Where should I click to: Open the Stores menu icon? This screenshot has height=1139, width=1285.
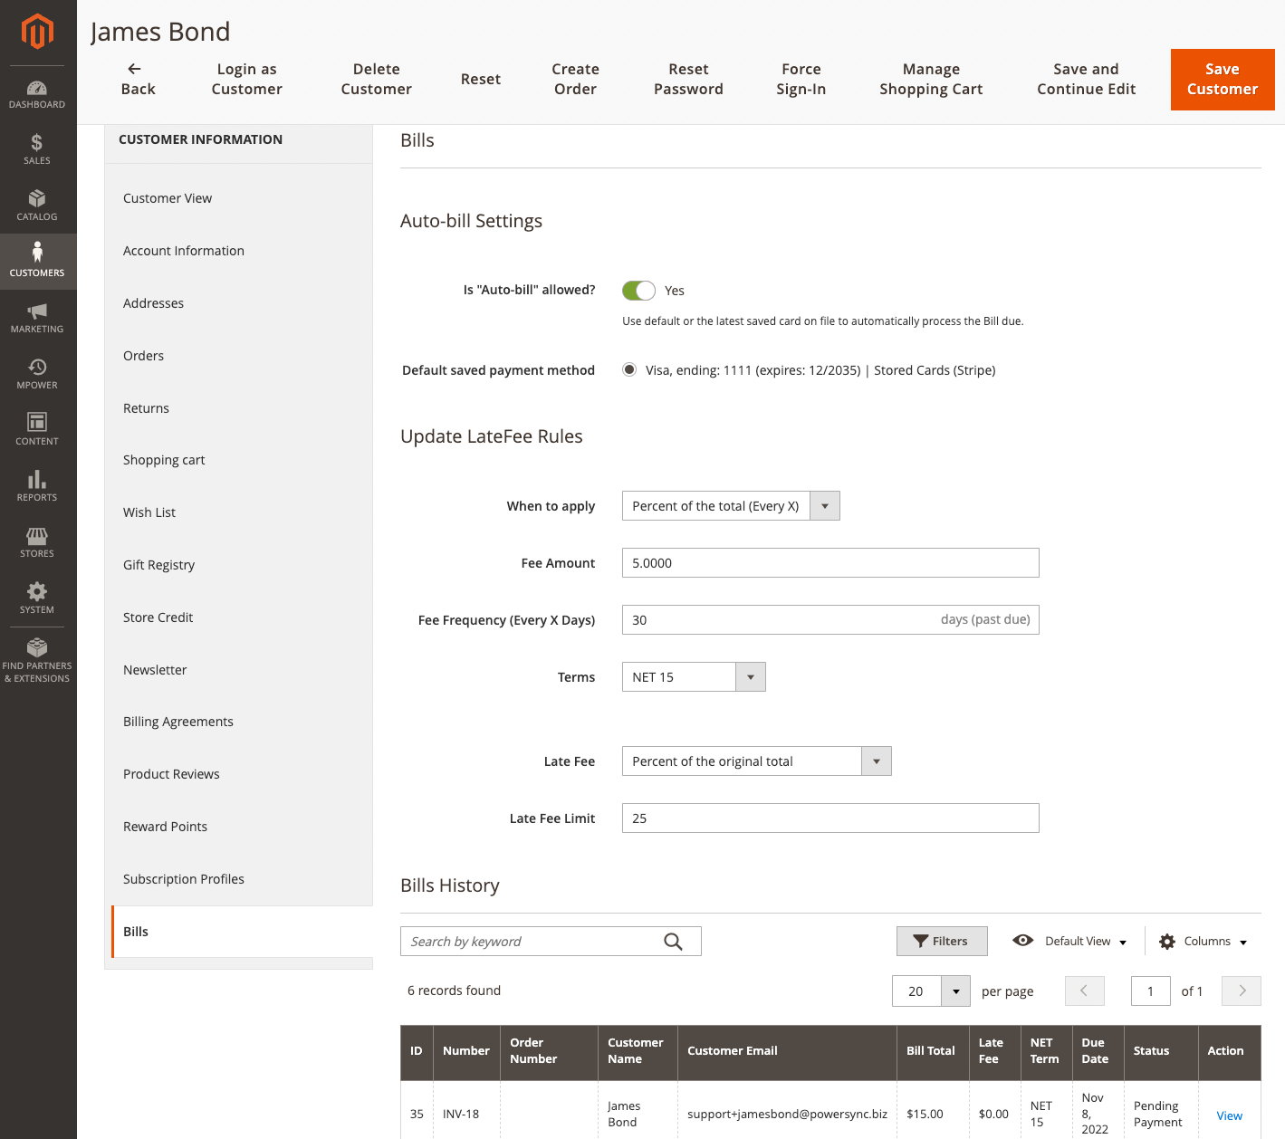coord(37,535)
